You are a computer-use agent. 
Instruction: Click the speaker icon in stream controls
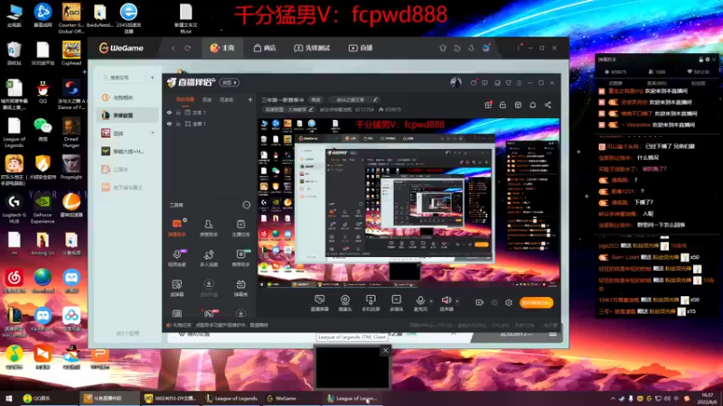pyautogui.click(x=446, y=300)
